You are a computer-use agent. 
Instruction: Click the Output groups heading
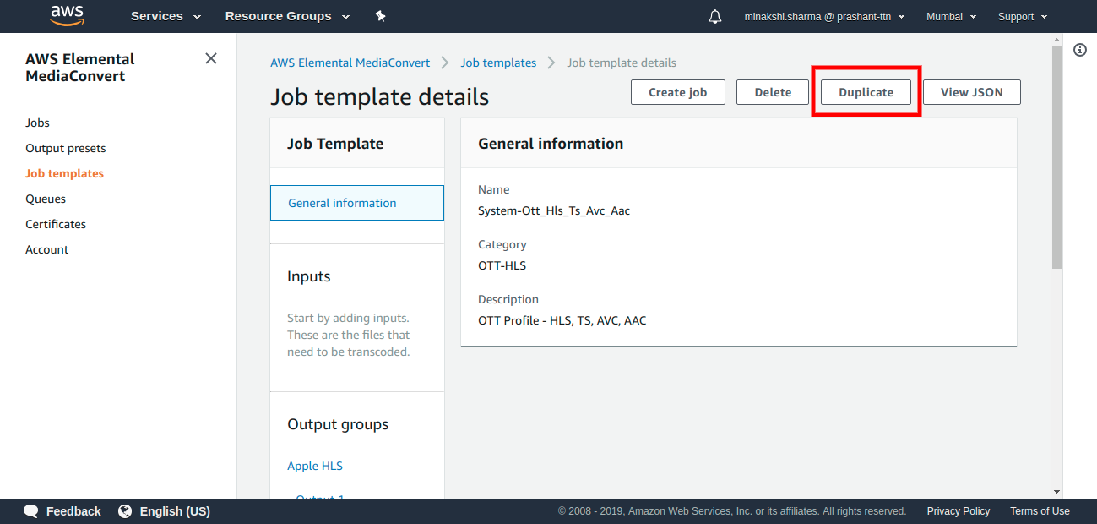(x=338, y=424)
